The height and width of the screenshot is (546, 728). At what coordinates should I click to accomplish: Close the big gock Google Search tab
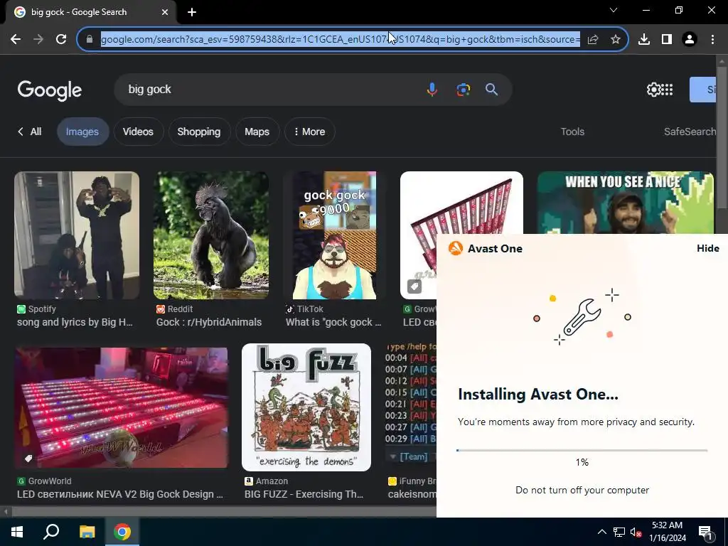165,12
